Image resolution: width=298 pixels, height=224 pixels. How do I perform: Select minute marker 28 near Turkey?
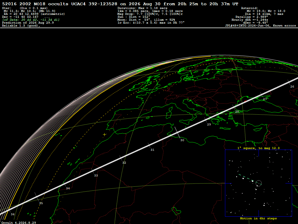(237, 112)
